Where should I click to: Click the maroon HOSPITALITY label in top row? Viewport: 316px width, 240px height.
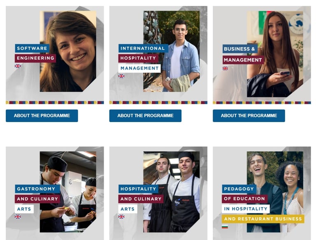tap(138, 58)
